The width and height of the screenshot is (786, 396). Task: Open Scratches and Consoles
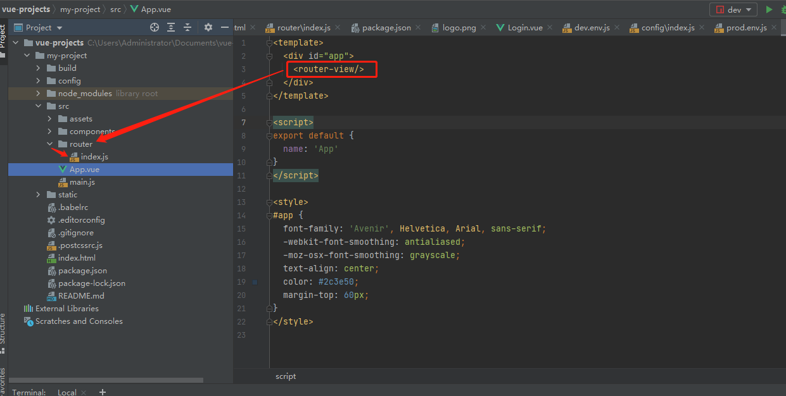[79, 321]
